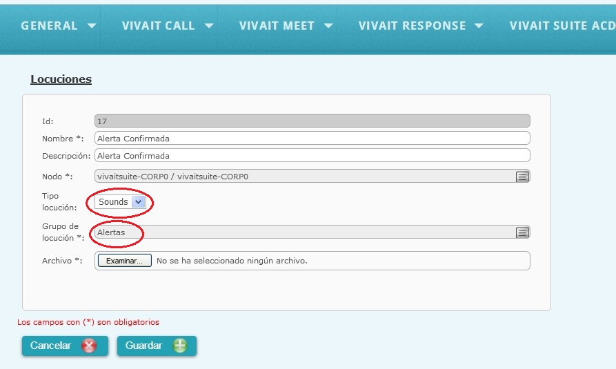Expand the GENERAL menu arrow
This screenshot has height=369, width=616.
click(92, 26)
